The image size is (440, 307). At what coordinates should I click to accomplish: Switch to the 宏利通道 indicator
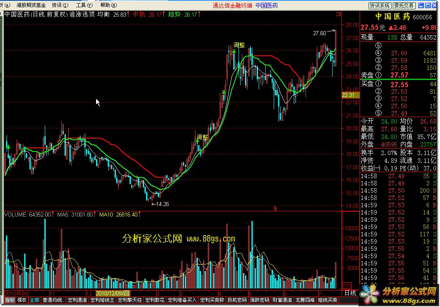point(77,300)
